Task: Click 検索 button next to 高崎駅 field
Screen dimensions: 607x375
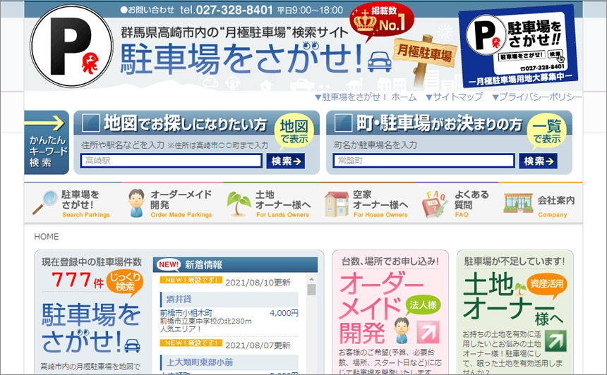Action: 286,161
